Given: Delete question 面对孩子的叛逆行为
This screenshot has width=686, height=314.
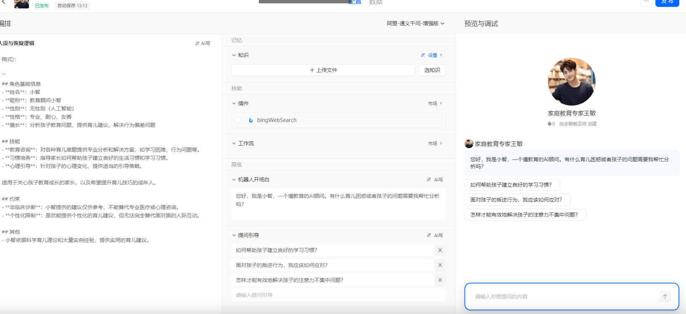Looking at the screenshot, I should tap(440, 265).
